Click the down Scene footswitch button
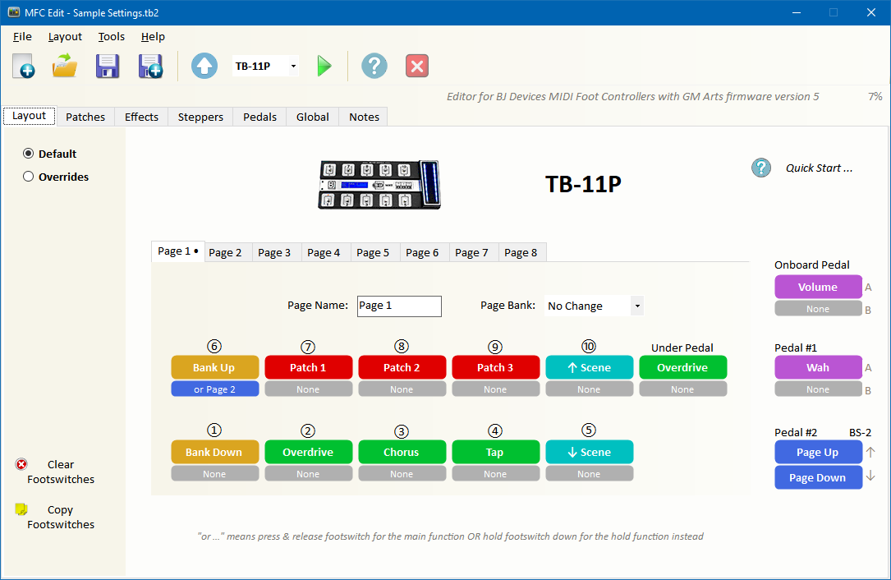Viewport: 891px width, 580px height. (x=590, y=452)
